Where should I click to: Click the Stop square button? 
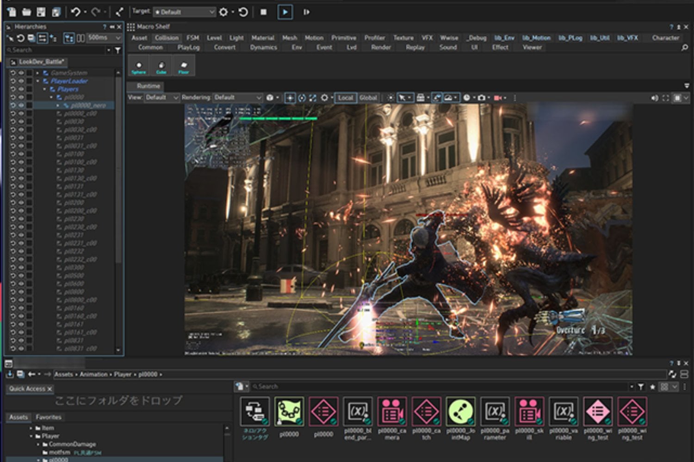click(x=263, y=12)
